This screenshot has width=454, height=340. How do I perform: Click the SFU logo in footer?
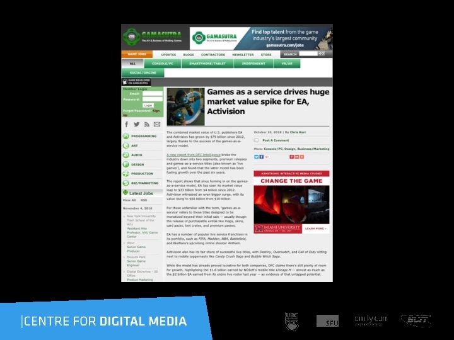click(327, 321)
